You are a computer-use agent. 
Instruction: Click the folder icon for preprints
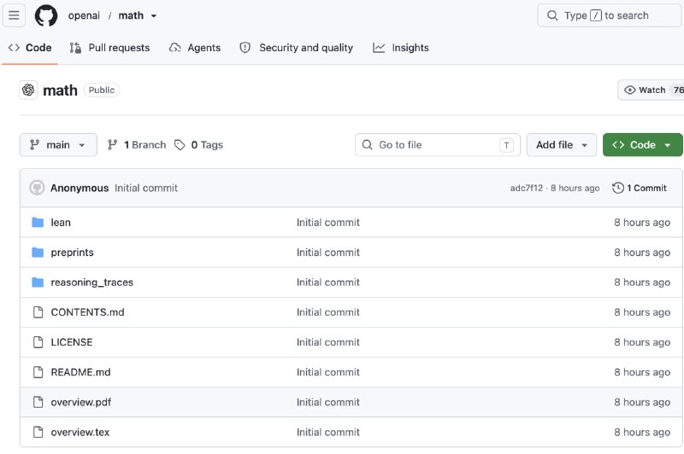coord(38,253)
